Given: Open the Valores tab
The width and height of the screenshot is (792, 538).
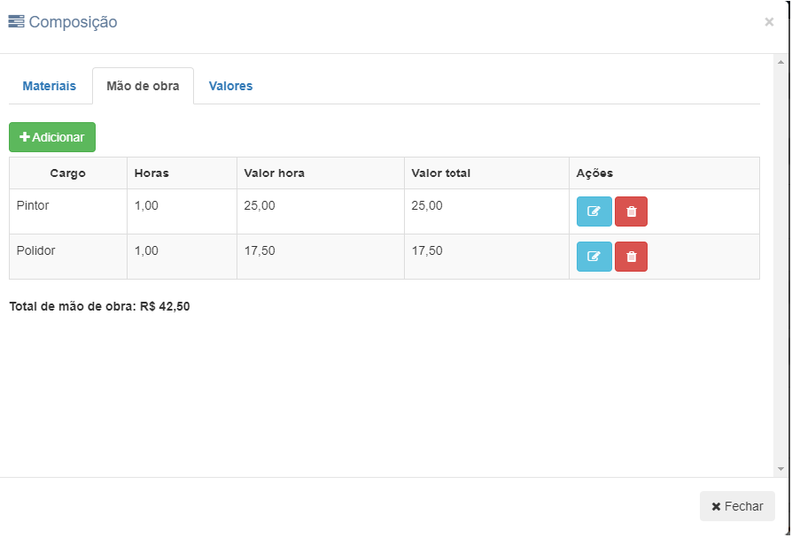Looking at the screenshot, I should point(230,86).
